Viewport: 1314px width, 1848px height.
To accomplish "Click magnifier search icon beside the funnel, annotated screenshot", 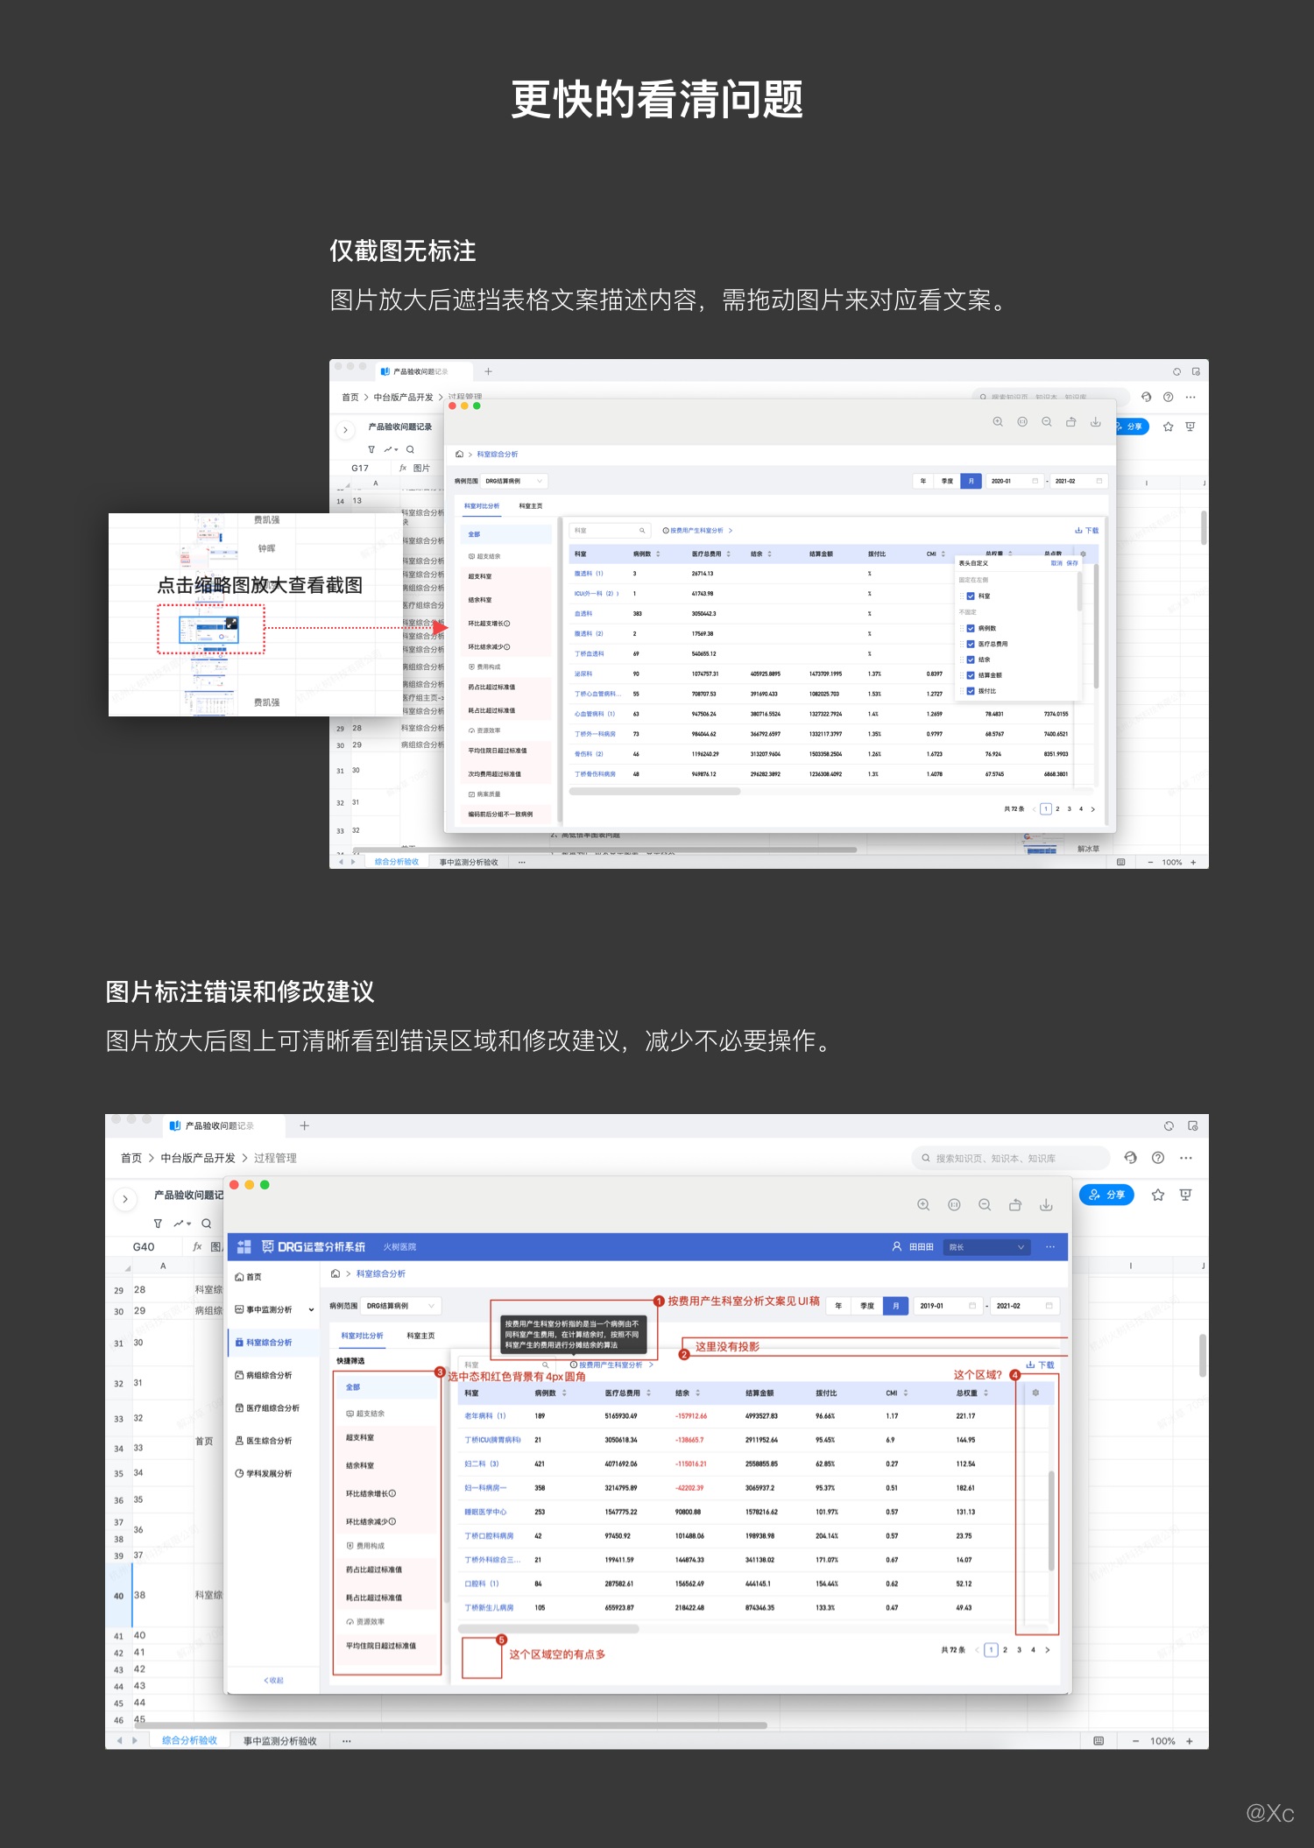I will [207, 1224].
